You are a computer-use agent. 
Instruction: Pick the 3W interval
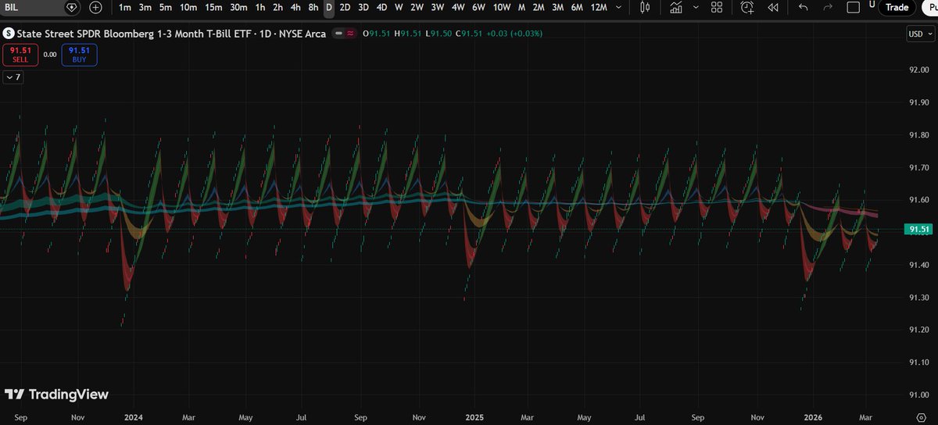[438, 7]
